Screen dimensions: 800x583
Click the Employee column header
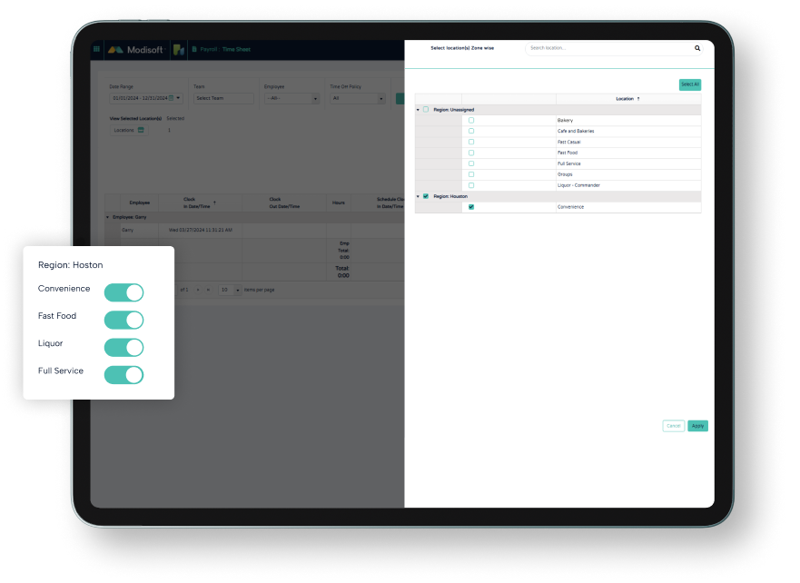tap(139, 203)
